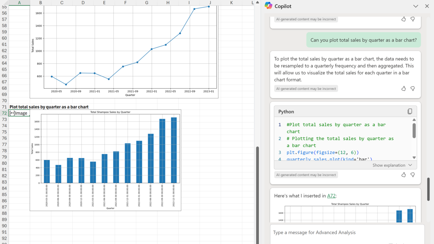Select column header F
This screenshot has width=434, height=244.
click(125, 3)
